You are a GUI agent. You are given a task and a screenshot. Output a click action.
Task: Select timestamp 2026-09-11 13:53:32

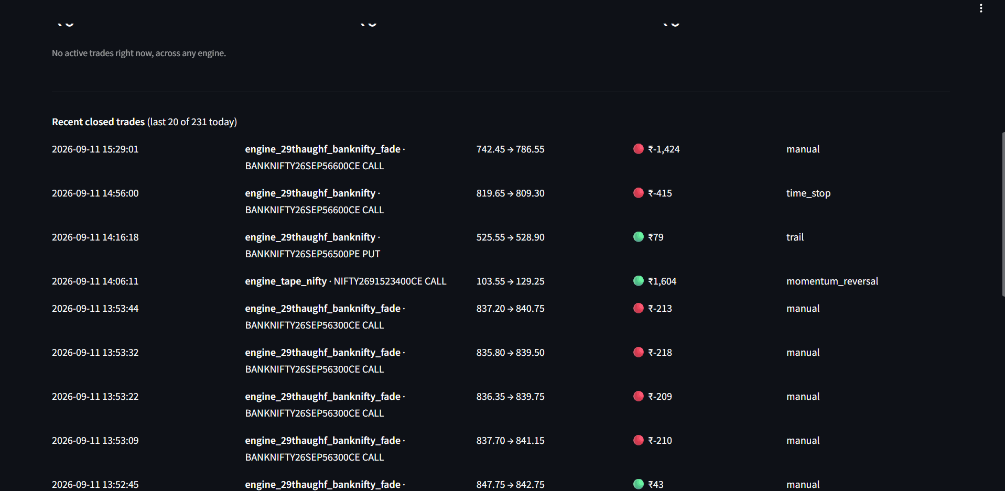pos(95,352)
